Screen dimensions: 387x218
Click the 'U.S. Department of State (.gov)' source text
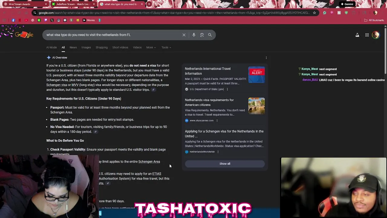207,89
